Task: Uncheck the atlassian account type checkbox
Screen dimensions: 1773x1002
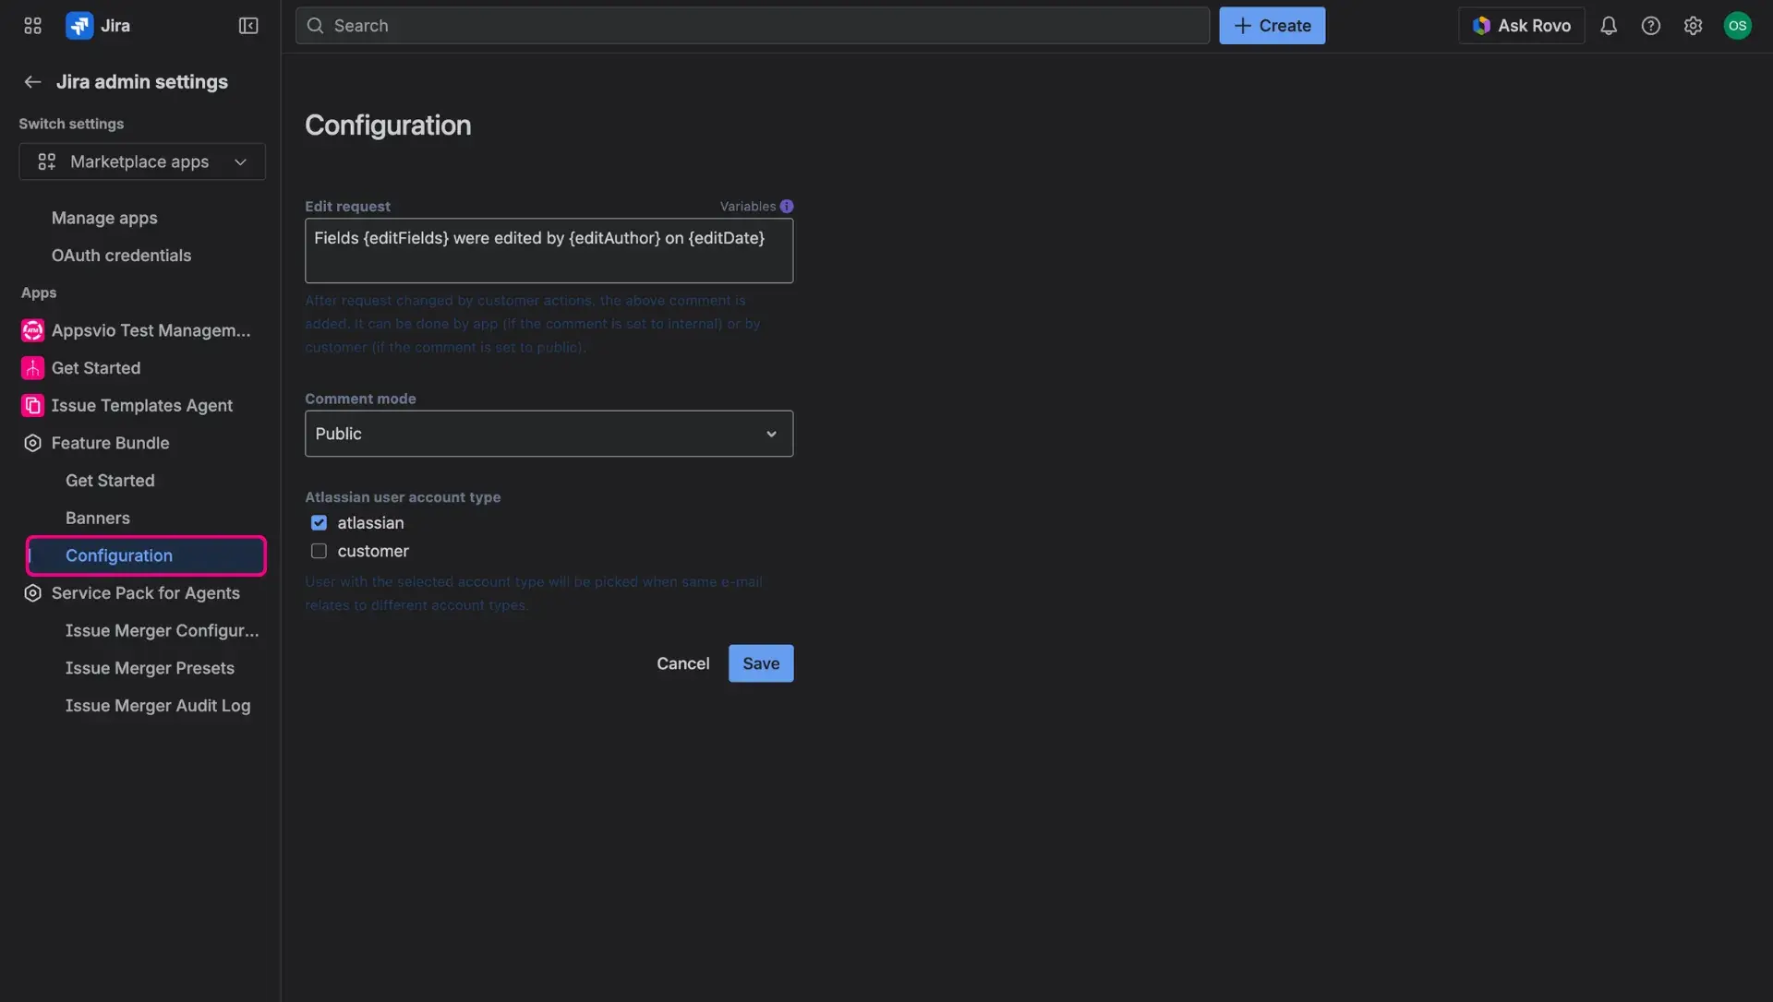Action: [x=319, y=522]
